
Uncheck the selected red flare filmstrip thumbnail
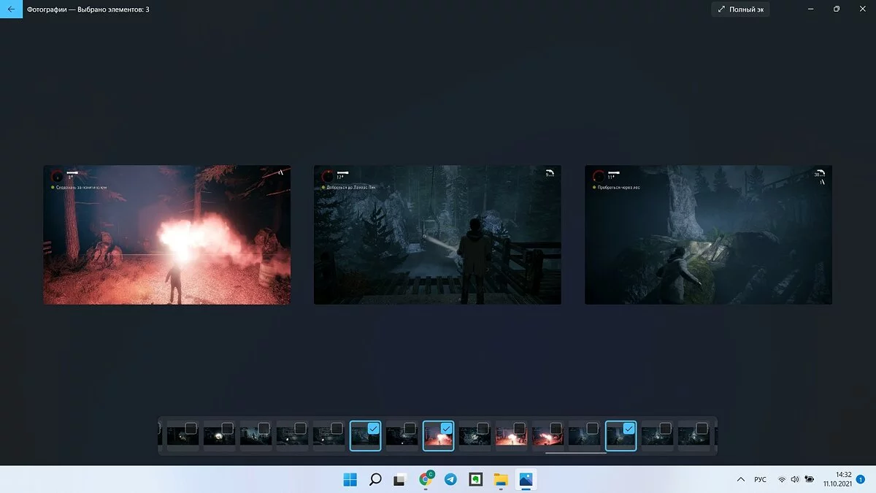tap(446, 428)
